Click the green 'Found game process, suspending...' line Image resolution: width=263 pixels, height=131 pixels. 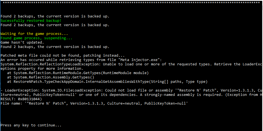[37, 38]
